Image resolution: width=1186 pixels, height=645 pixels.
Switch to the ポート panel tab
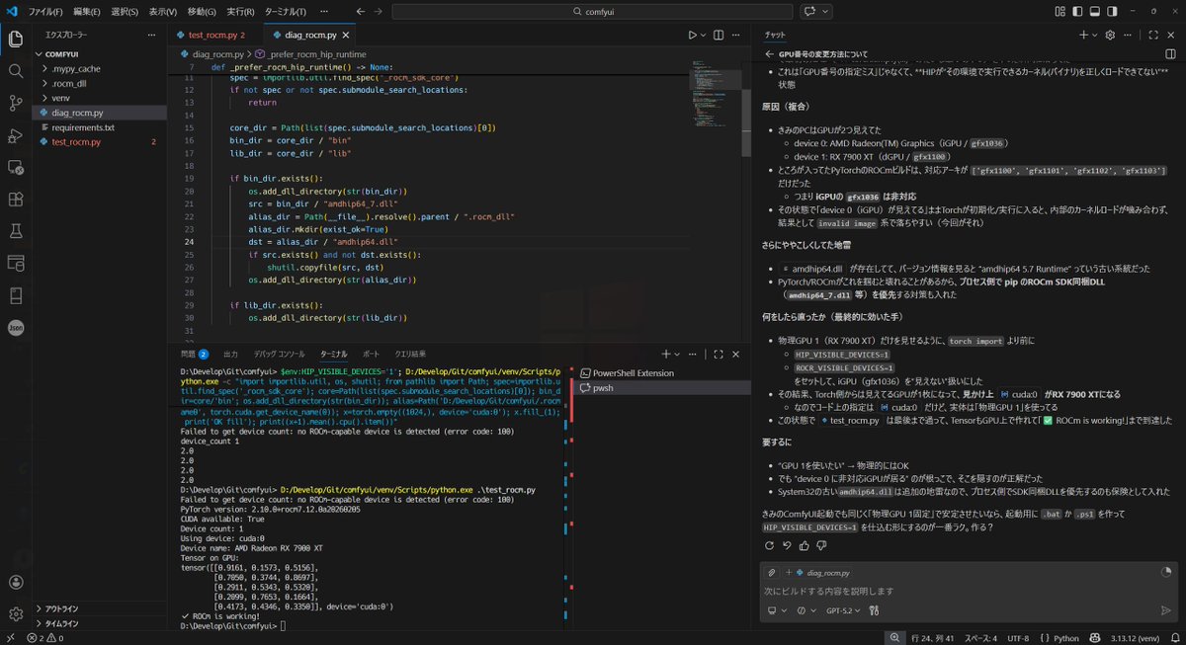(371, 354)
